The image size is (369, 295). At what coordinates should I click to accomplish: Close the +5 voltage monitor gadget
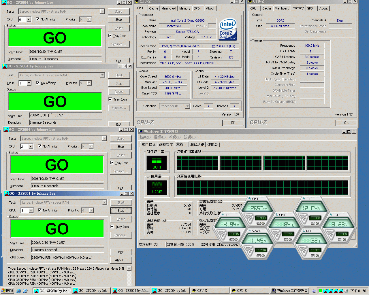236,239
